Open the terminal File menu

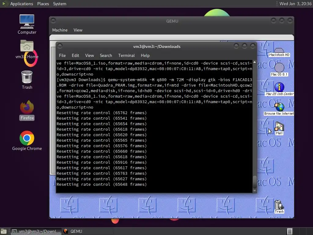62,56
